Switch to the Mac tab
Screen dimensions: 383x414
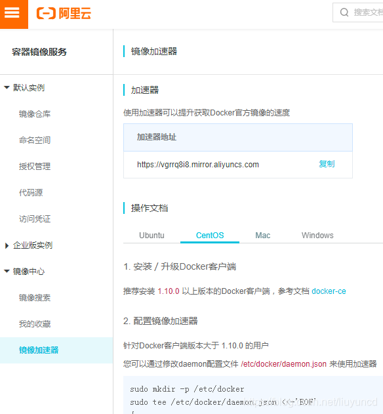pos(262,236)
